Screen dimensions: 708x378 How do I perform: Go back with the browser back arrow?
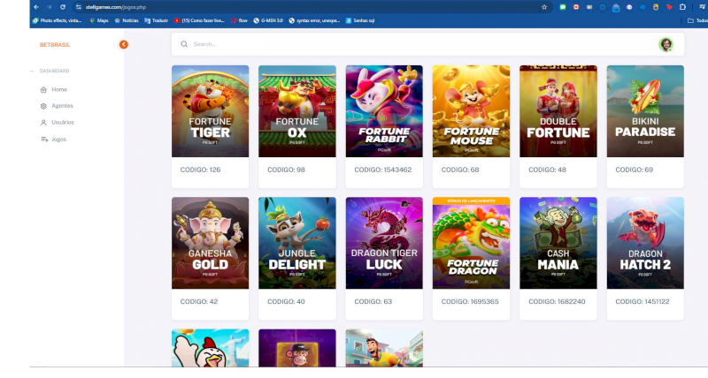coord(36,7)
